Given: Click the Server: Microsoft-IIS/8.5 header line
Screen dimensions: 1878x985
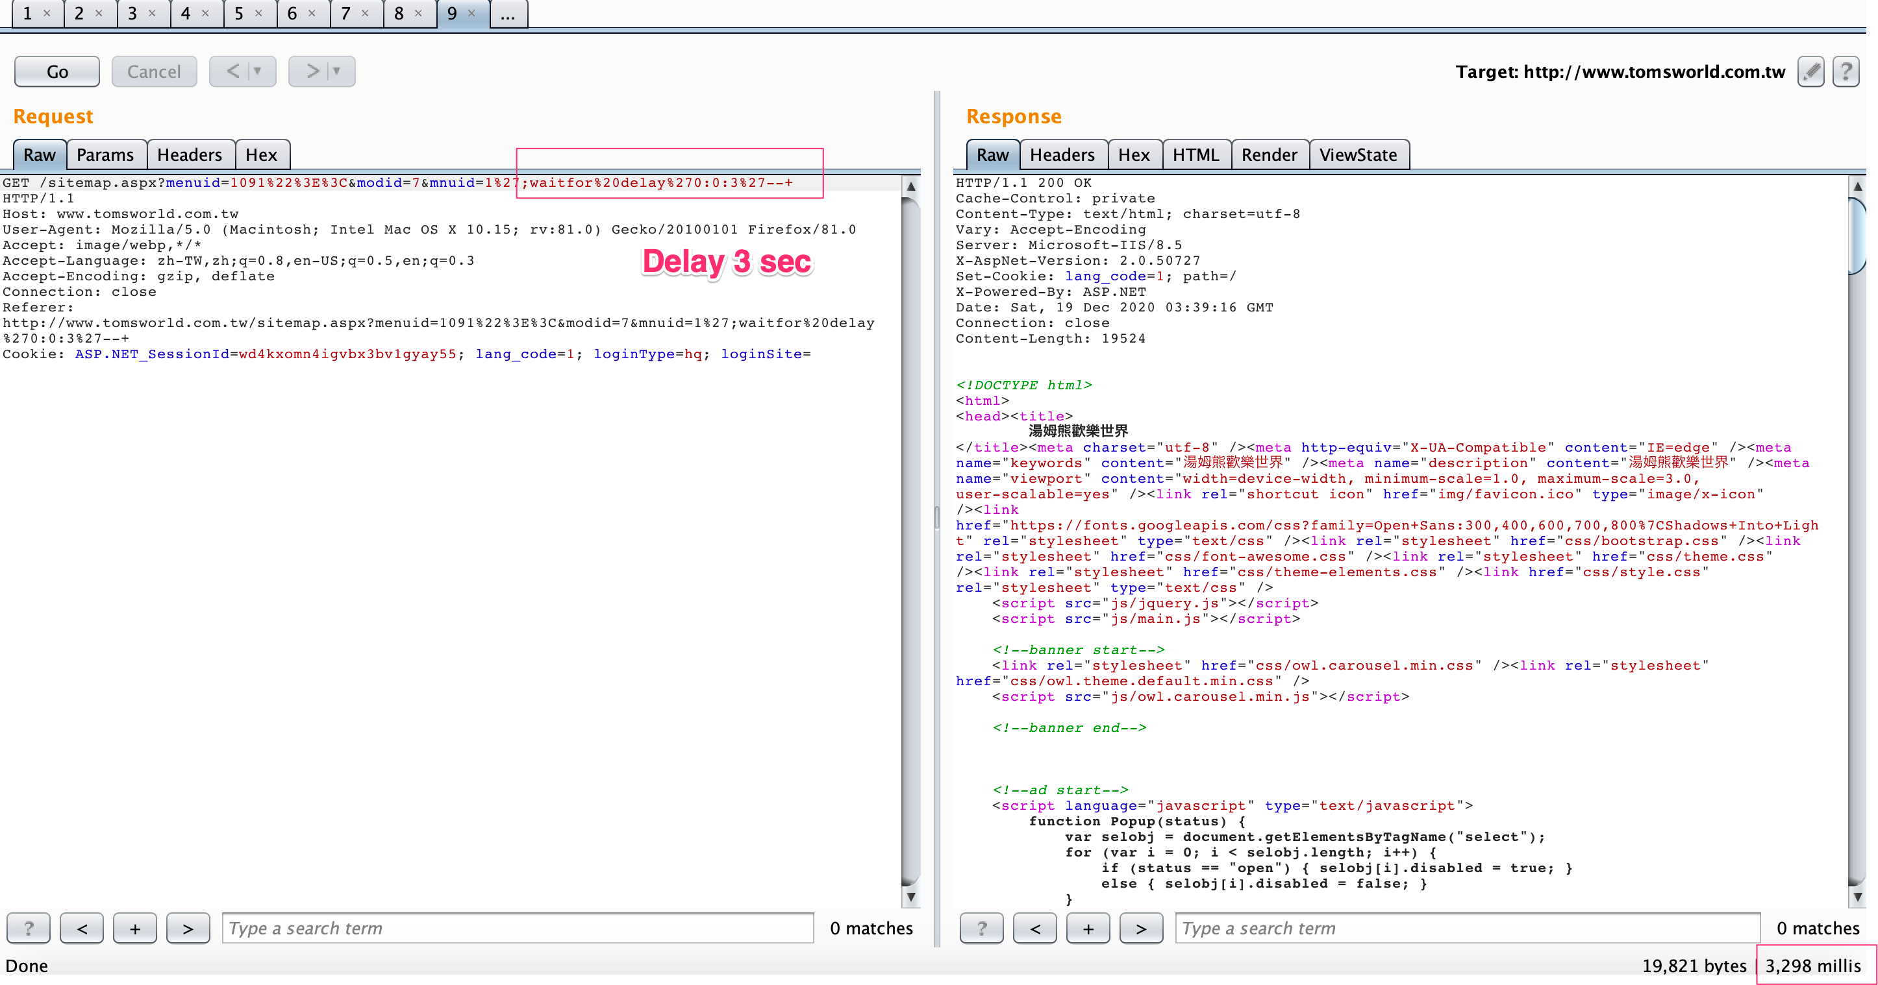Looking at the screenshot, I should click(1069, 245).
